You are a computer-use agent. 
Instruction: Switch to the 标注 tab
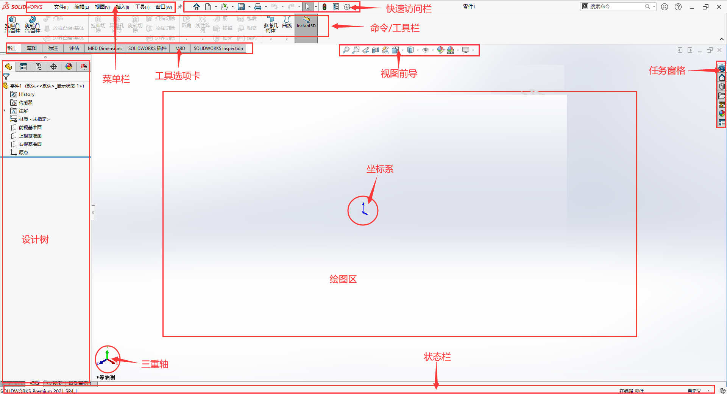(53, 48)
